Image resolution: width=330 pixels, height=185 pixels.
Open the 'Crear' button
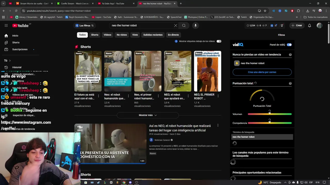pos(296,25)
